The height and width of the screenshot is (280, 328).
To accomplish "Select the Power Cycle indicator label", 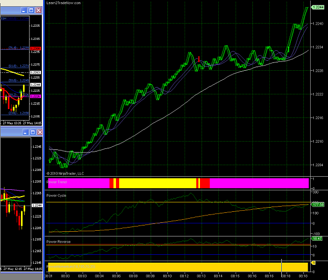I will pyautogui.click(x=56, y=196).
